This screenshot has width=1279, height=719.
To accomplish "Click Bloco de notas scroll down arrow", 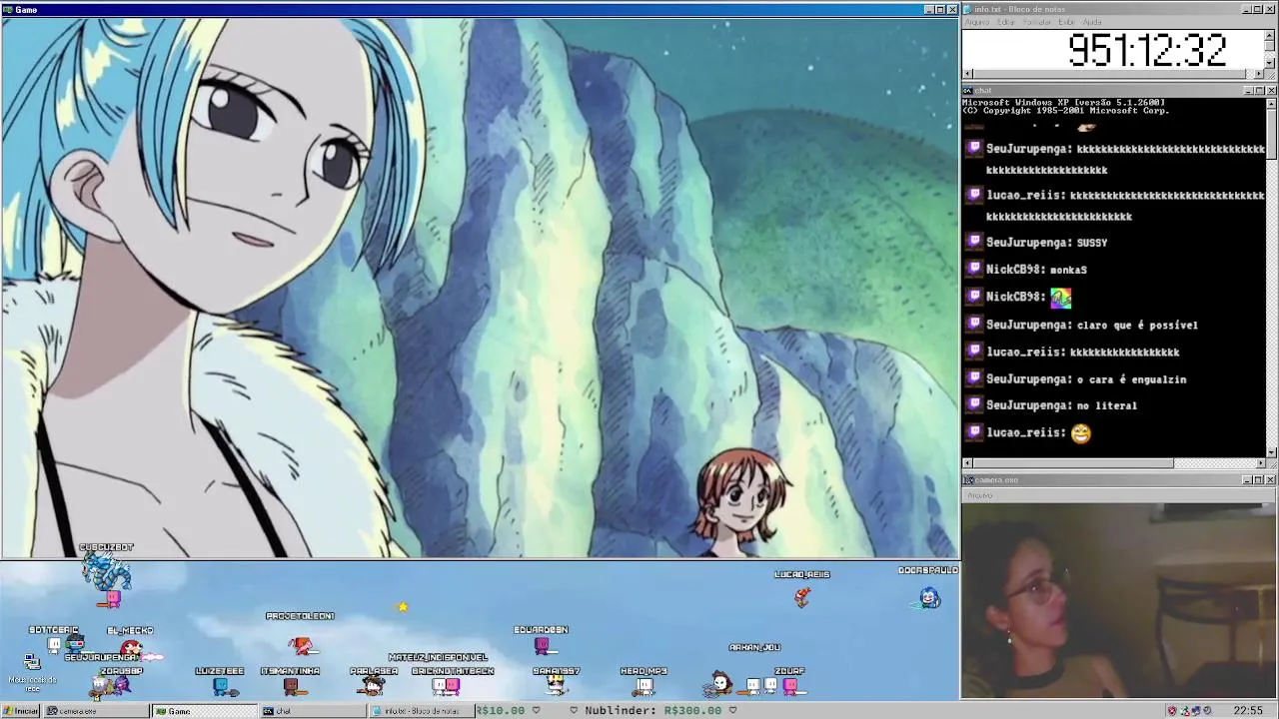I will pyautogui.click(x=1270, y=63).
